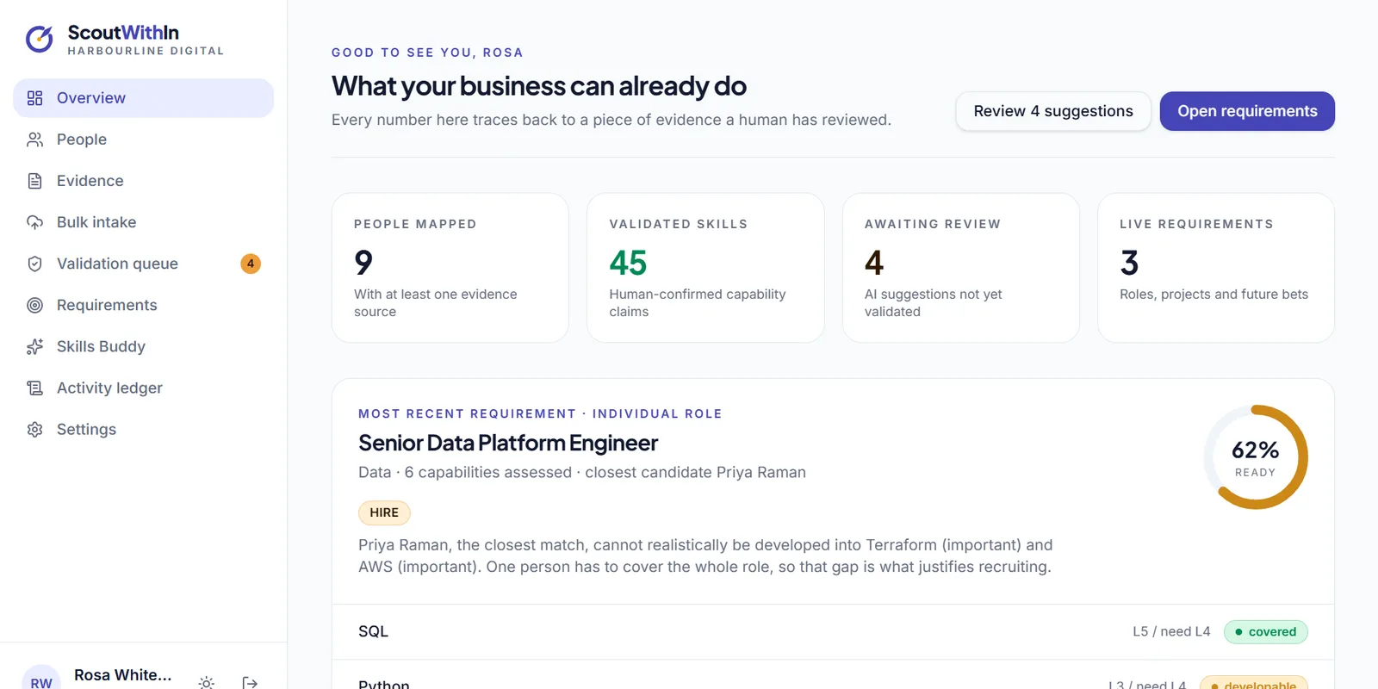Open the Requirements menu item
The height and width of the screenshot is (689, 1378).
tap(143, 305)
